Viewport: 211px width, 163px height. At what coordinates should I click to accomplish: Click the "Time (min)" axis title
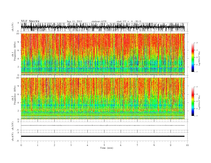(107, 148)
